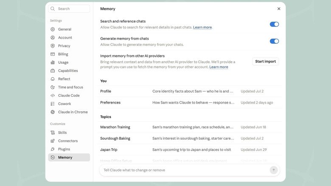
Task: Send the memory change with arrow button
Action: tap(274, 170)
